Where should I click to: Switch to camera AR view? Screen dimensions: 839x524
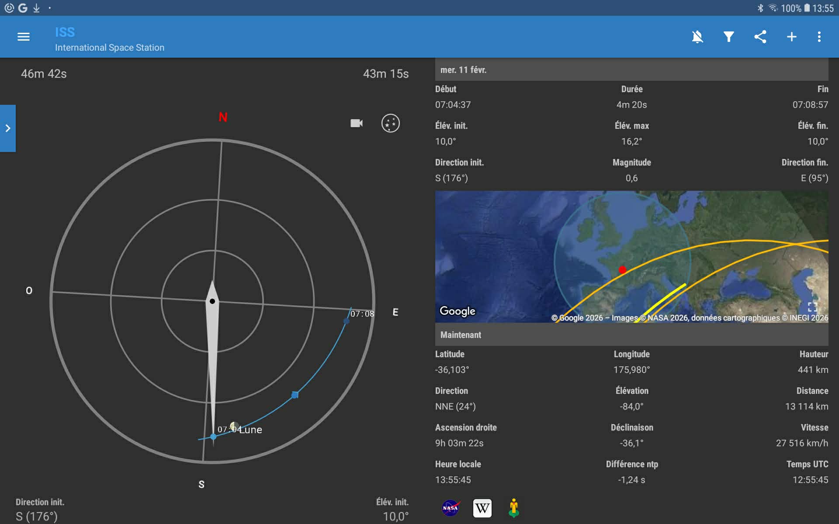pyautogui.click(x=357, y=123)
